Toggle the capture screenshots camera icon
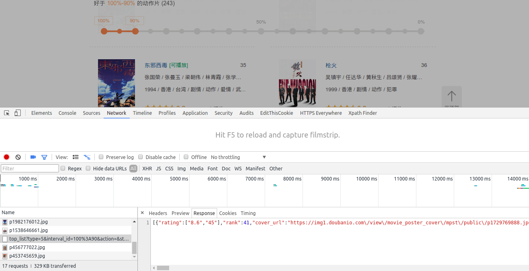 [x=33, y=157]
